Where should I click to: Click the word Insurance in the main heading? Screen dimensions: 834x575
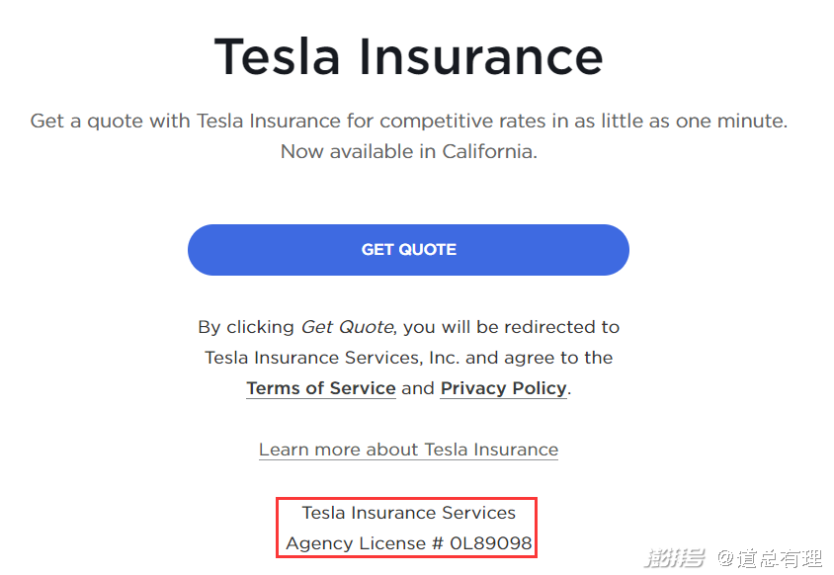[x=480, y=56]
